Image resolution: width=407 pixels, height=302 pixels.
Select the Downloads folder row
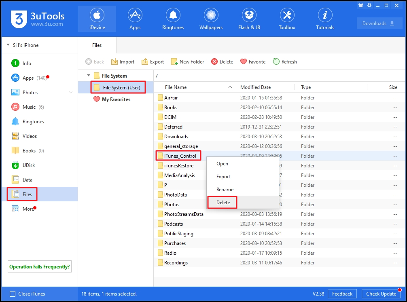click(279, 137)
